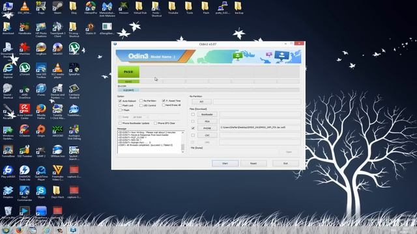Screen dimensions: 417x234
Task: Open the Dump type combo box
Action: pyautogui.click(x=141, y=117)
